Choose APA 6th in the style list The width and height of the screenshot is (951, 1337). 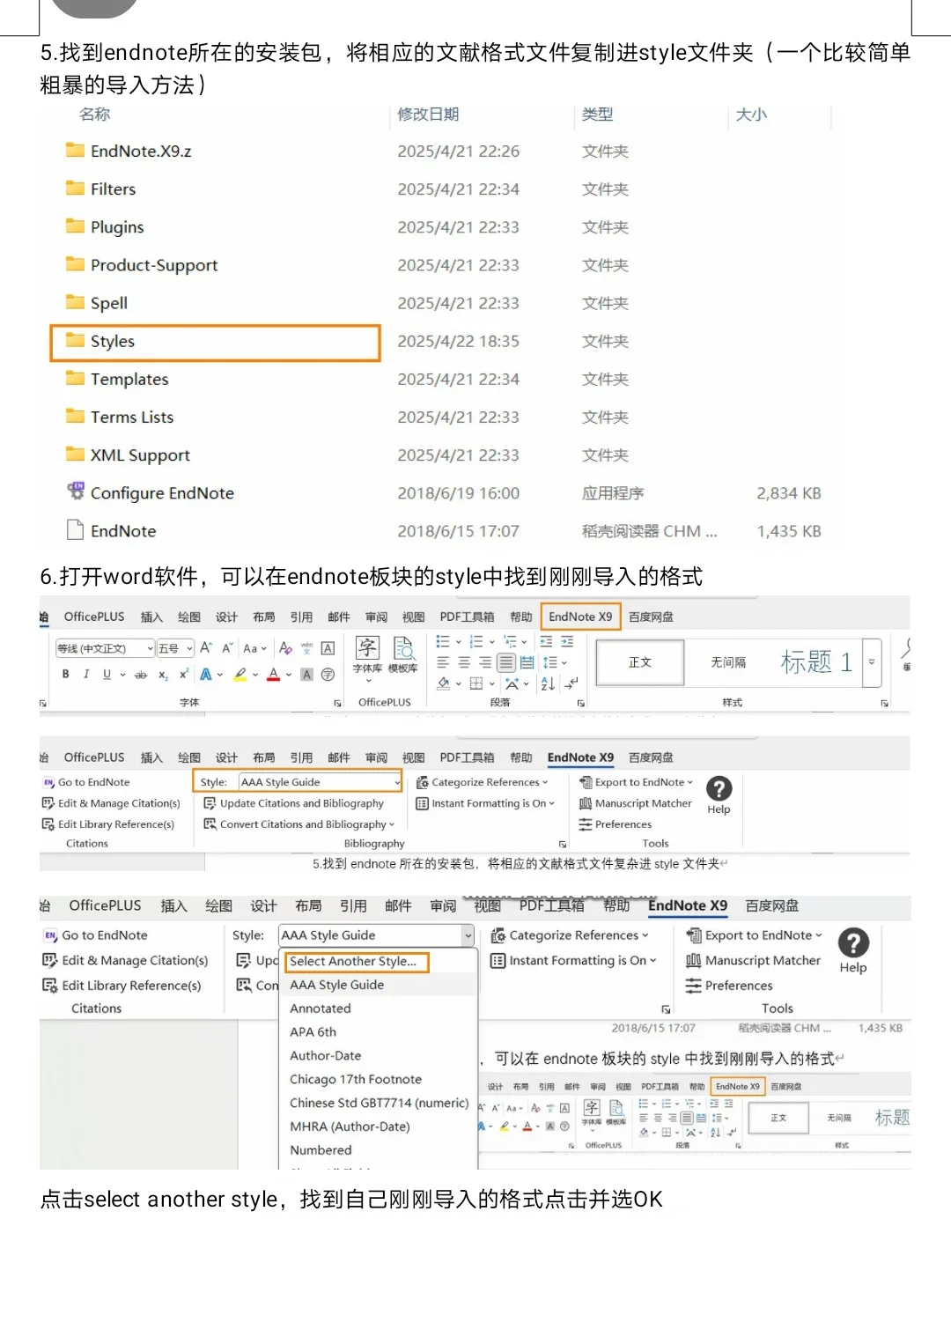point(313,1031)
